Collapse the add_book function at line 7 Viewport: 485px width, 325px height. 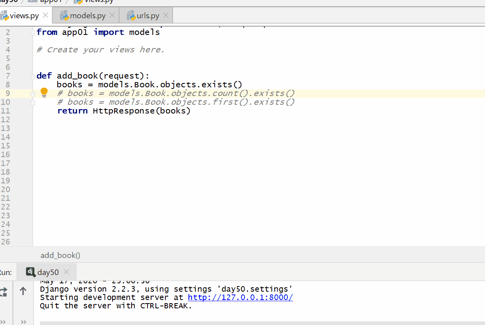point(33,76)
